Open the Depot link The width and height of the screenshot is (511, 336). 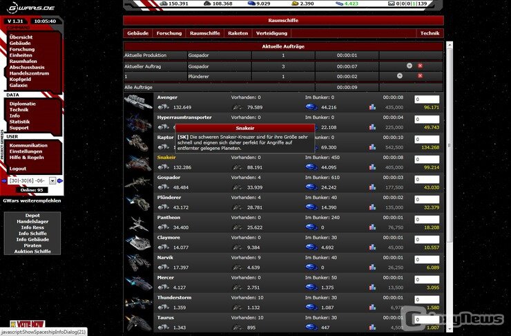pyautogui.click(x=32, y=215)
